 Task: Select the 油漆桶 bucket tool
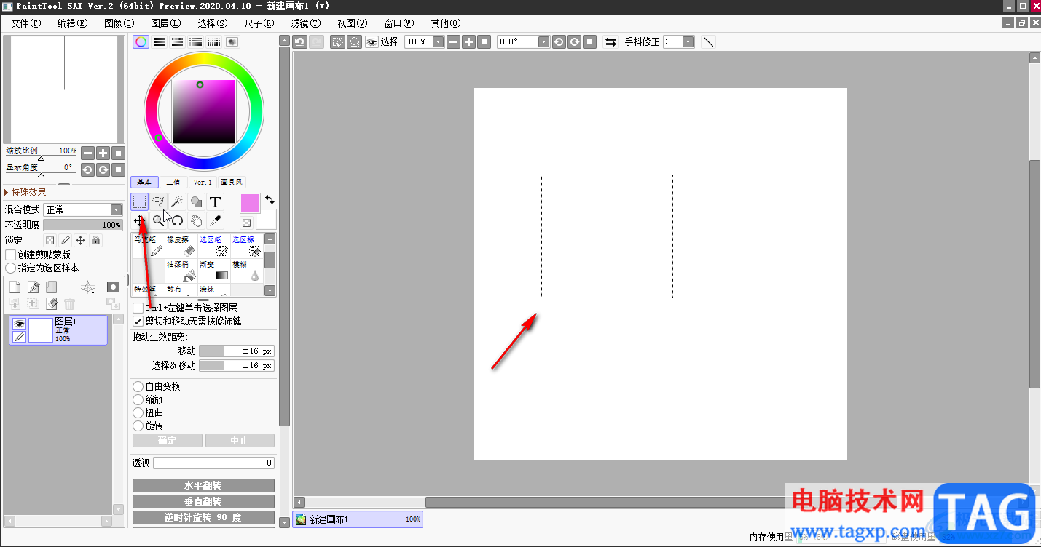click(181, 272)
